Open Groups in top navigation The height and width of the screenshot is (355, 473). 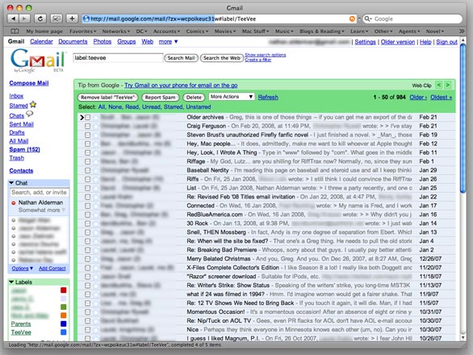127,42
